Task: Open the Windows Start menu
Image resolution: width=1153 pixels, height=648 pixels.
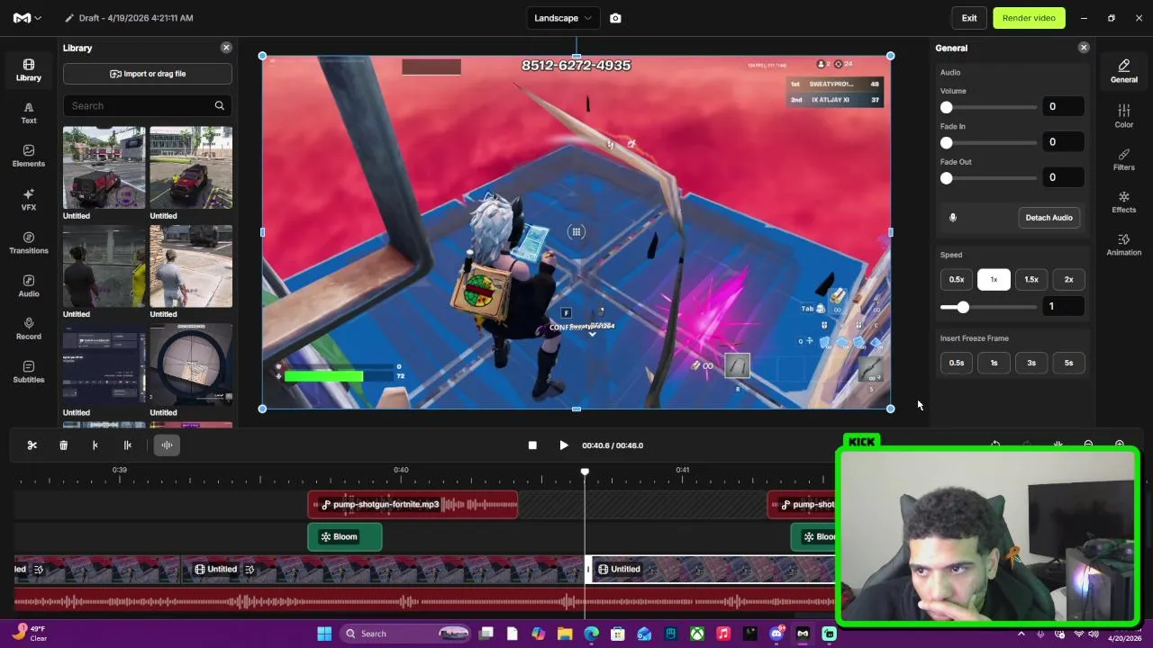Action: pos(324,634)
